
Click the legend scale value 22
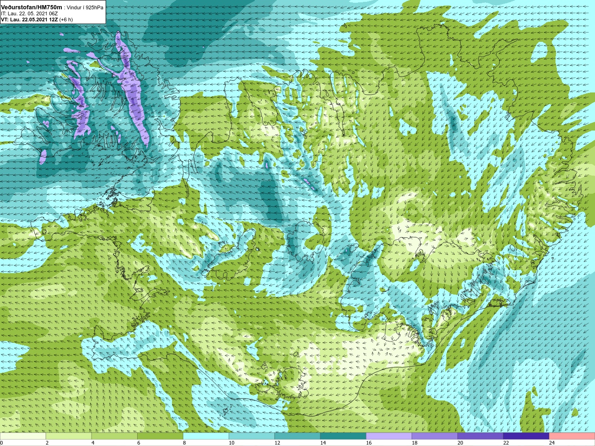[x=506, y=443]
